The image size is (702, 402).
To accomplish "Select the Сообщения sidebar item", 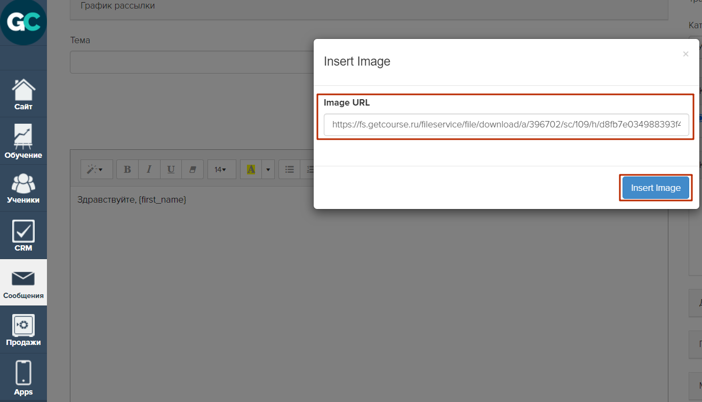I will tap(23, 283).
